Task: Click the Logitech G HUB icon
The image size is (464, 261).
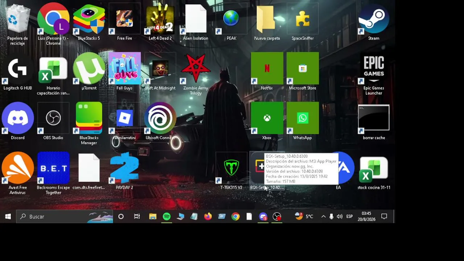Action: coord(18,71)
